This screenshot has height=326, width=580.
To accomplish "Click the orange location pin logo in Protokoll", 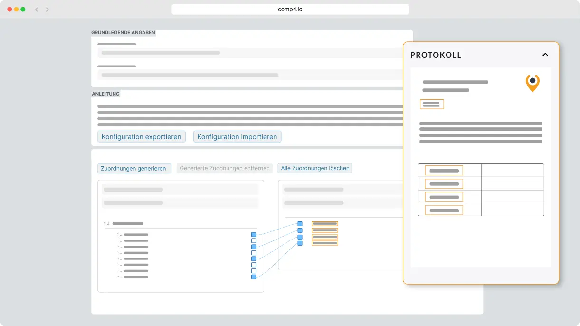I will click(x=532, y=83).
